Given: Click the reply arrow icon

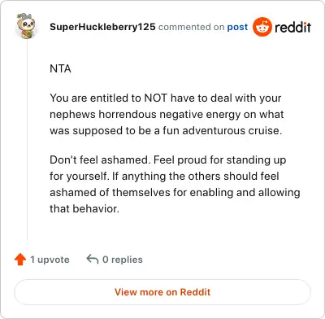Looking at the screenshot, I should click(93, 259).
